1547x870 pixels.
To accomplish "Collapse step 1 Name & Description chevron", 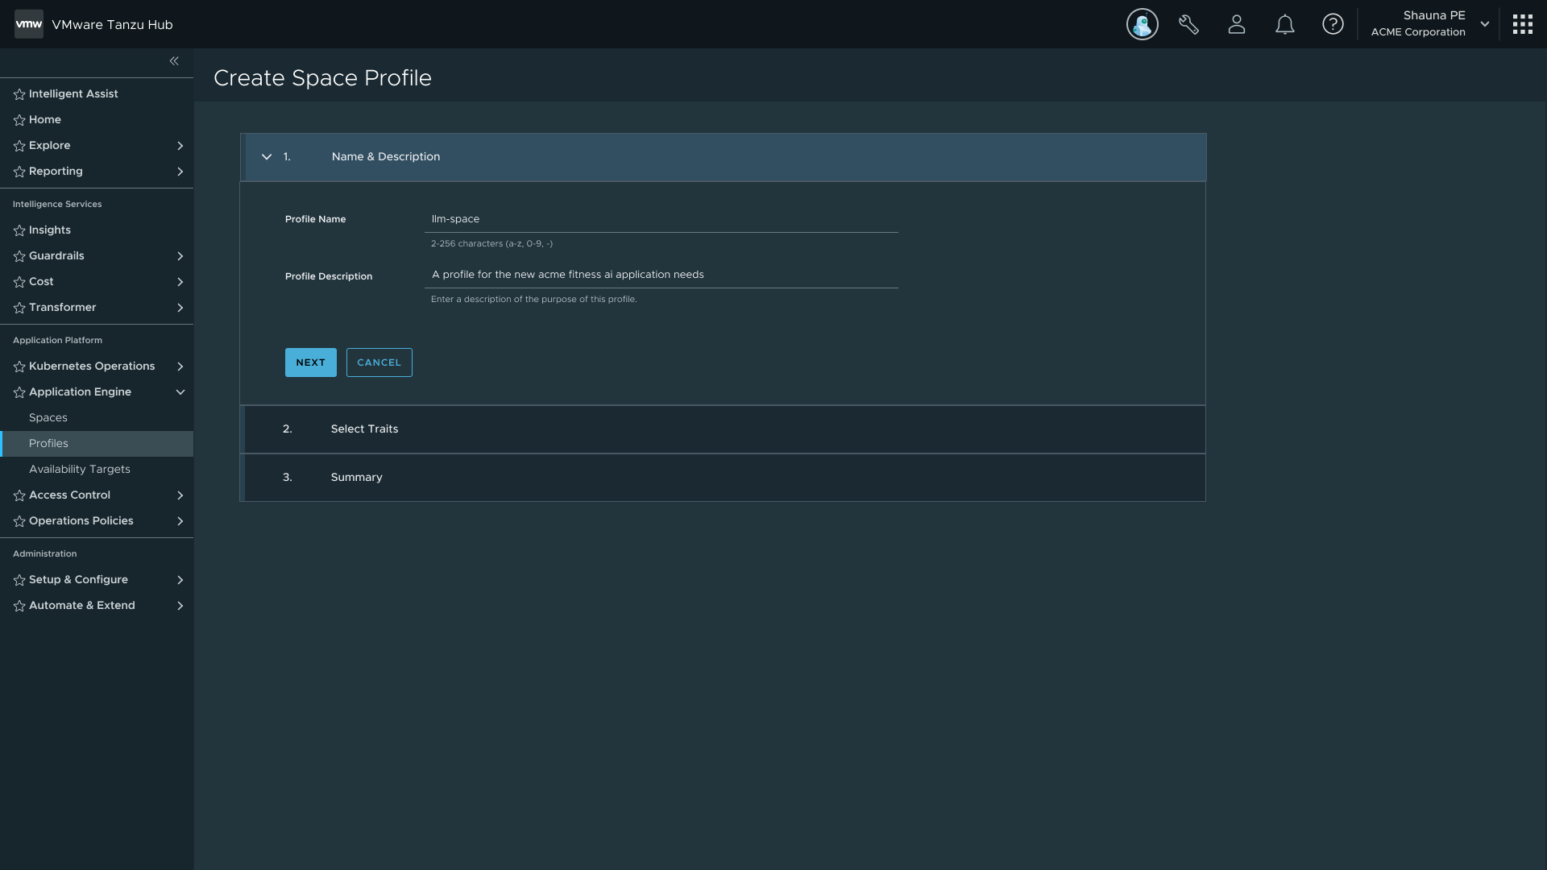I will (267, 157).
